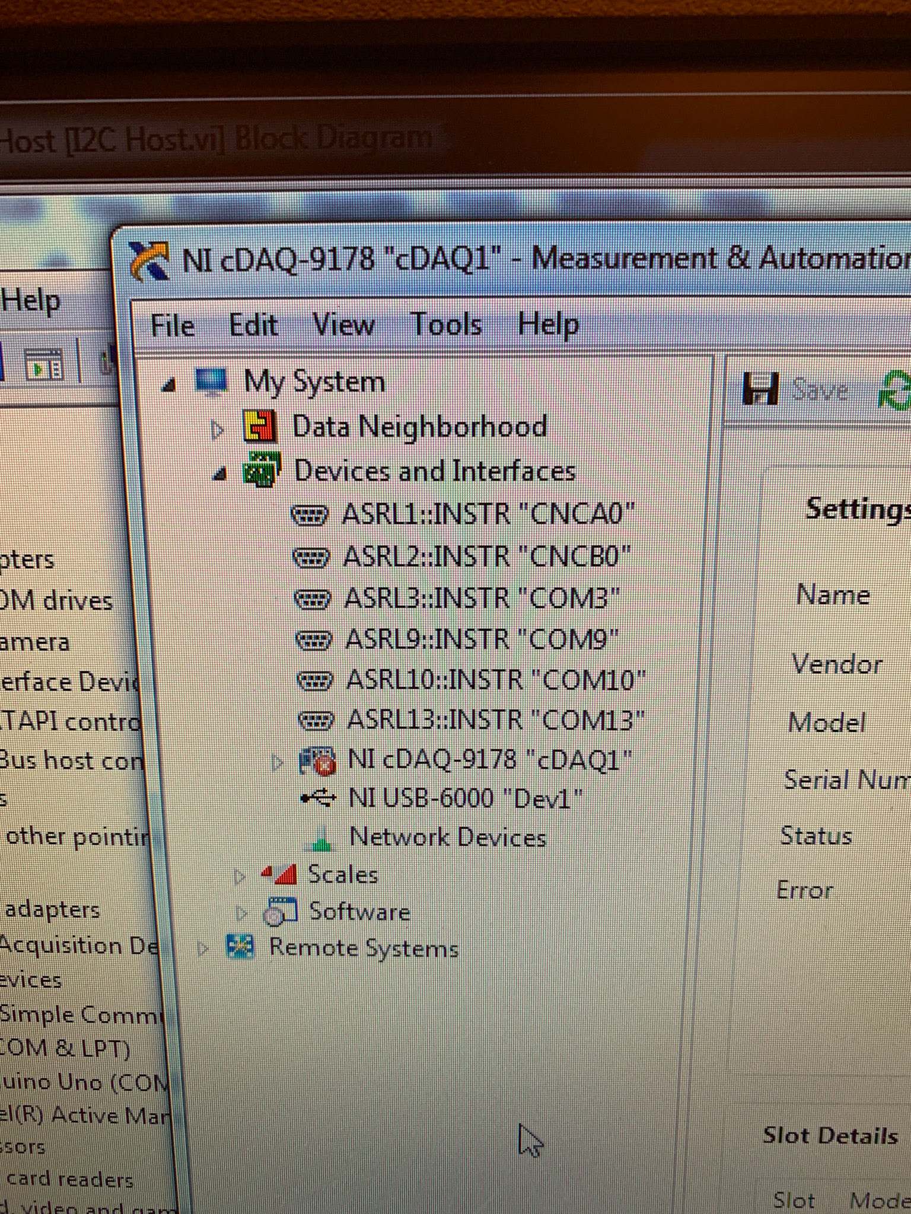
Task: Select ASRL10::INSTR "COM10" device
Action: coord(497,680)
